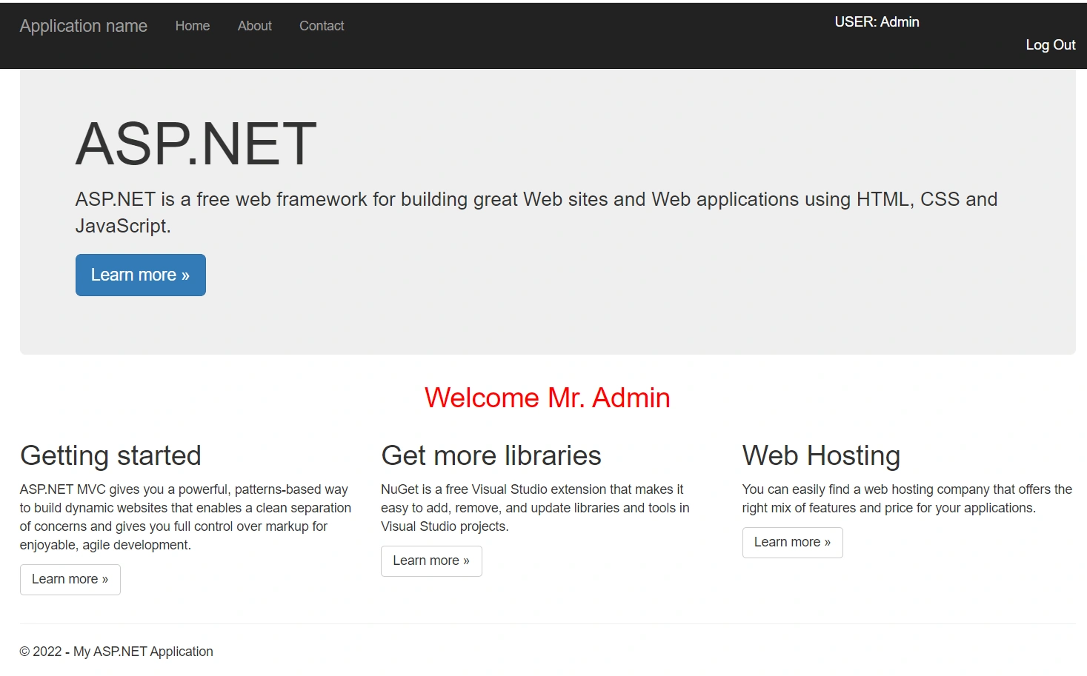Screen dimensions: 1087x676
Task: Go to the Home menu item
Action: tap(193, 26)
